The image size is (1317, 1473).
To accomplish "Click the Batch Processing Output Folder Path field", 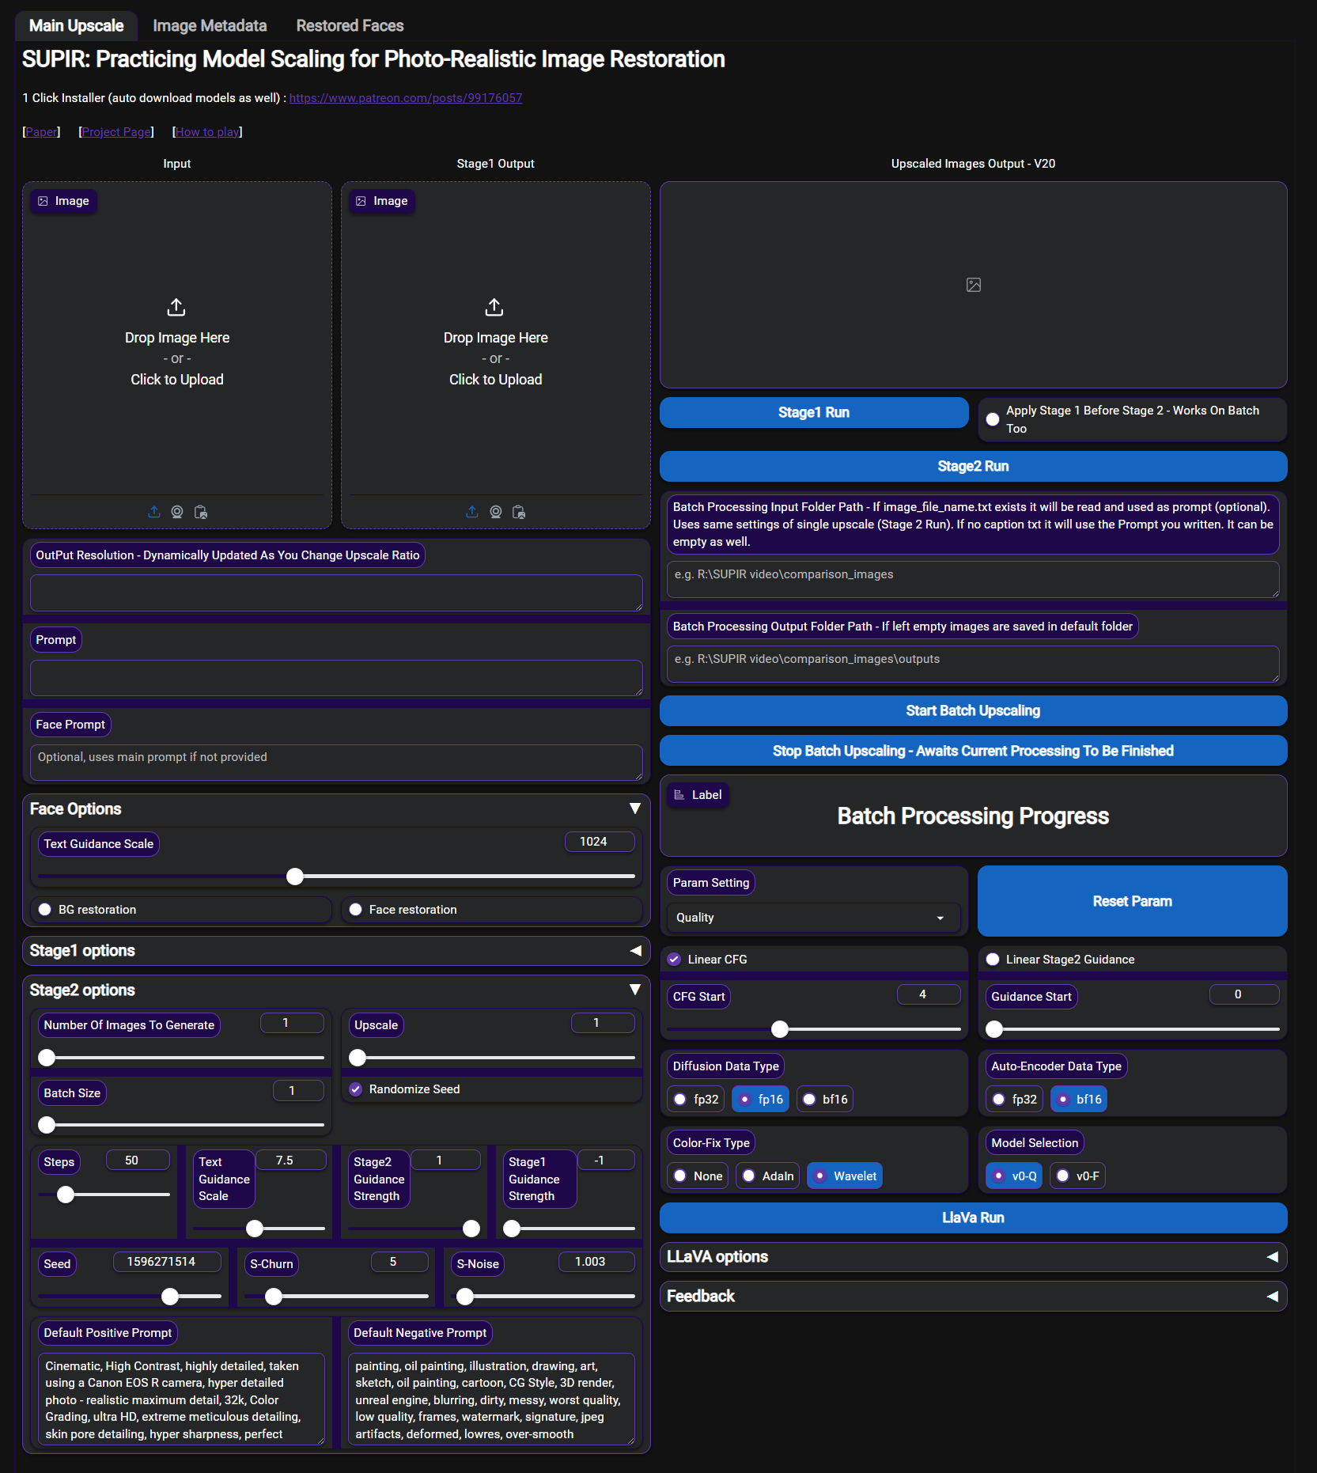I will coord(973,665).
